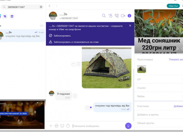Open the chat 'очкуємо тоді відповідь від Вас'
Screen dimensions: 183x132
click(22, 36)
